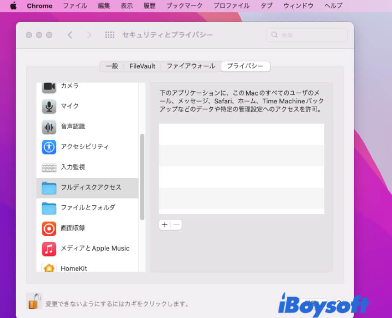Screen dimensions: 392x318
Task: Open the 表示 menu
Action: (127, 6)
